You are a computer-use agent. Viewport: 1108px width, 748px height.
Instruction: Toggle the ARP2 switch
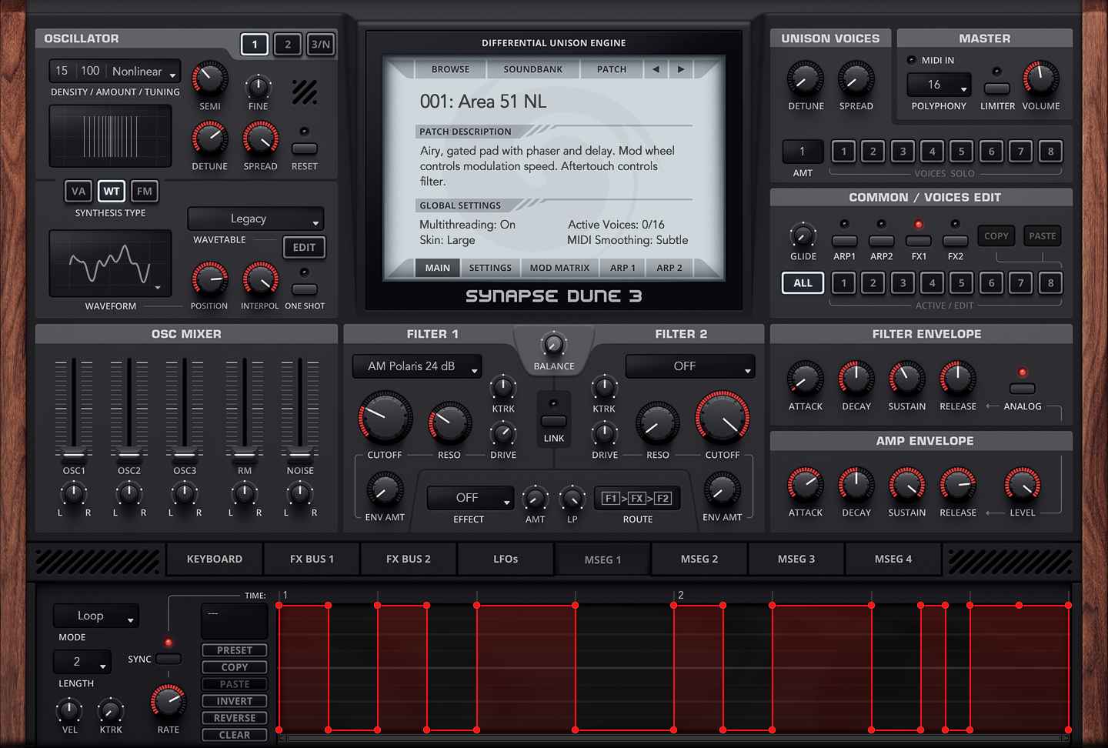coord(882,241)
